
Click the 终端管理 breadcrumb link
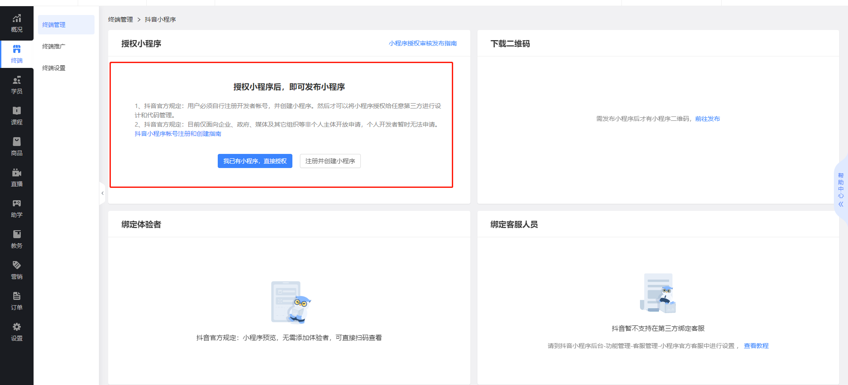(121, 19)
